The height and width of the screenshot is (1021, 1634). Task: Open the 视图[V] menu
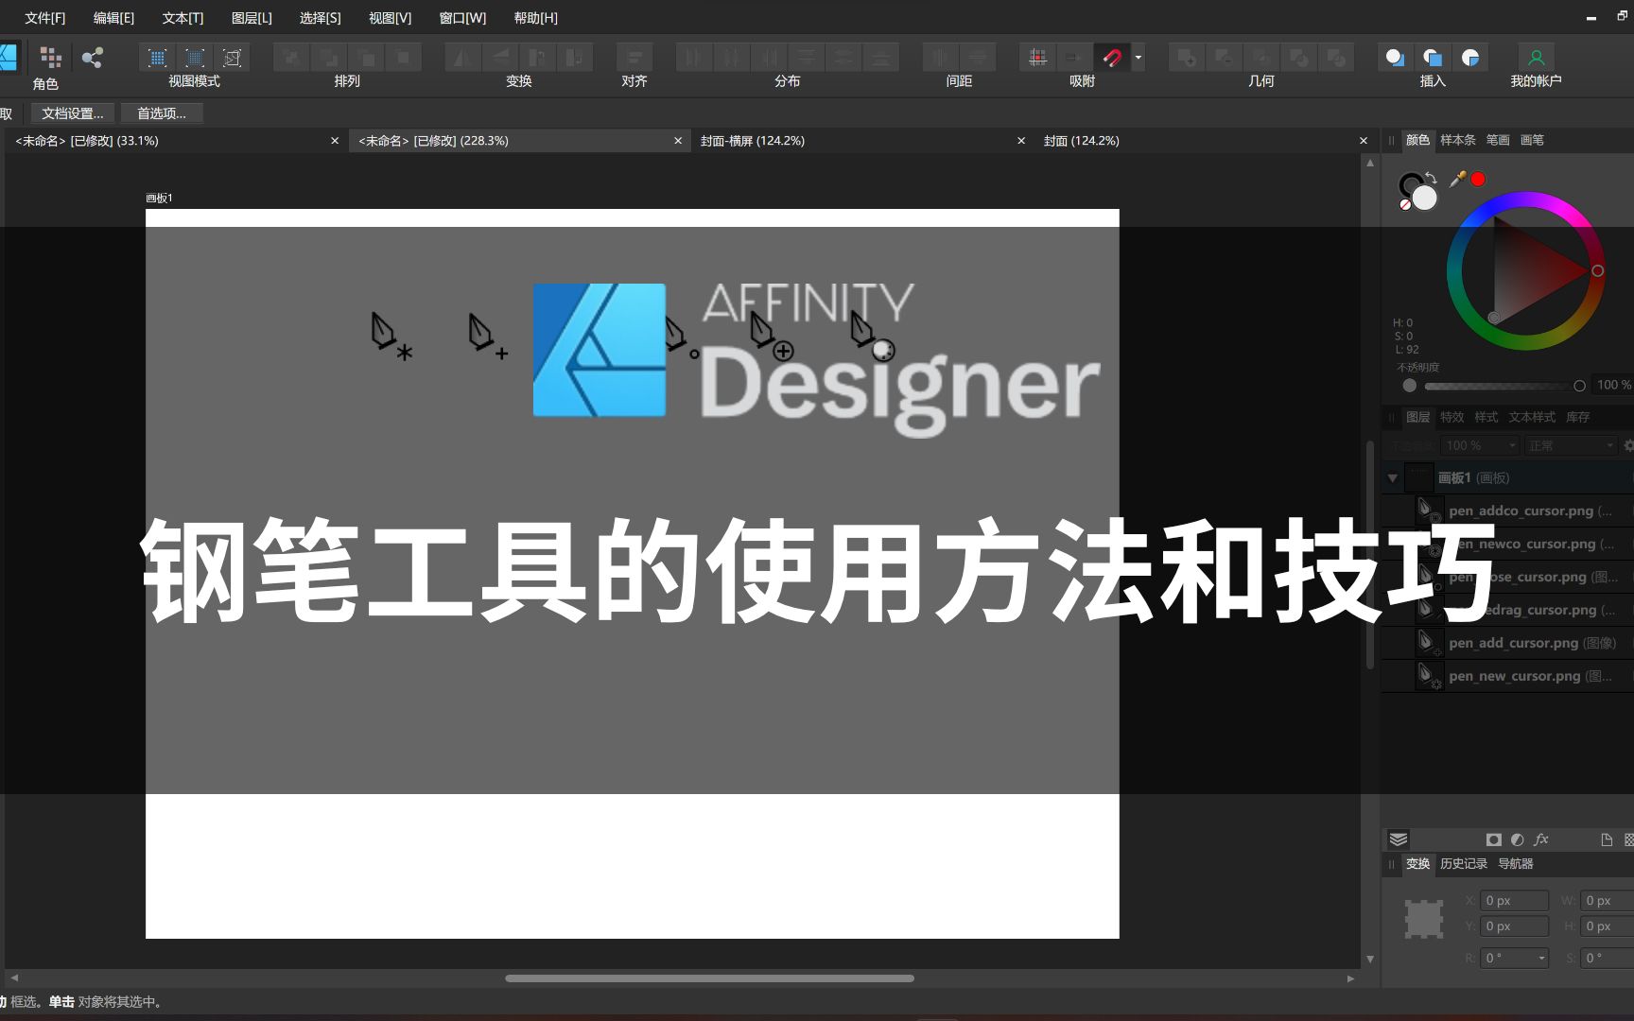pyautogui.click(x=391, y=18)
